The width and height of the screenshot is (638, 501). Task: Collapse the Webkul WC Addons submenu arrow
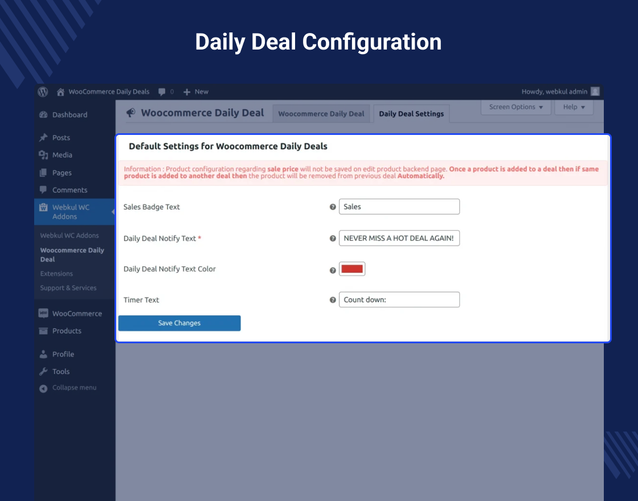(x=112, y=211)
